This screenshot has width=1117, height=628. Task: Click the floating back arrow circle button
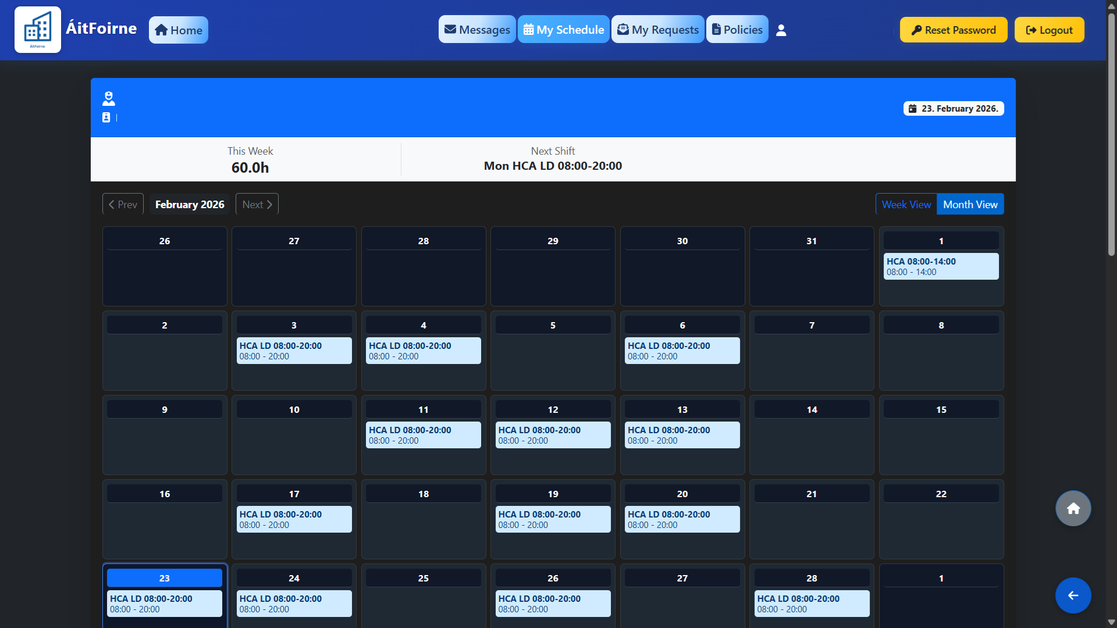point(1073,595)
